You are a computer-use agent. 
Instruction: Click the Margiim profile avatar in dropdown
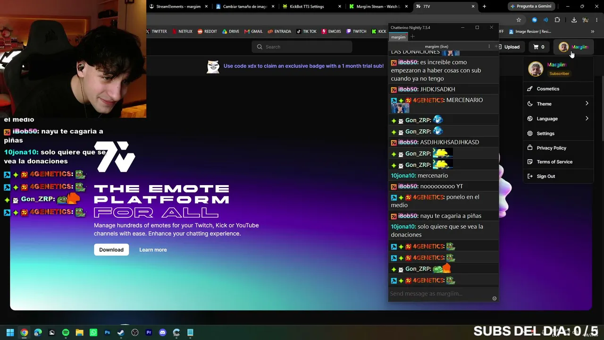point(536,69)
